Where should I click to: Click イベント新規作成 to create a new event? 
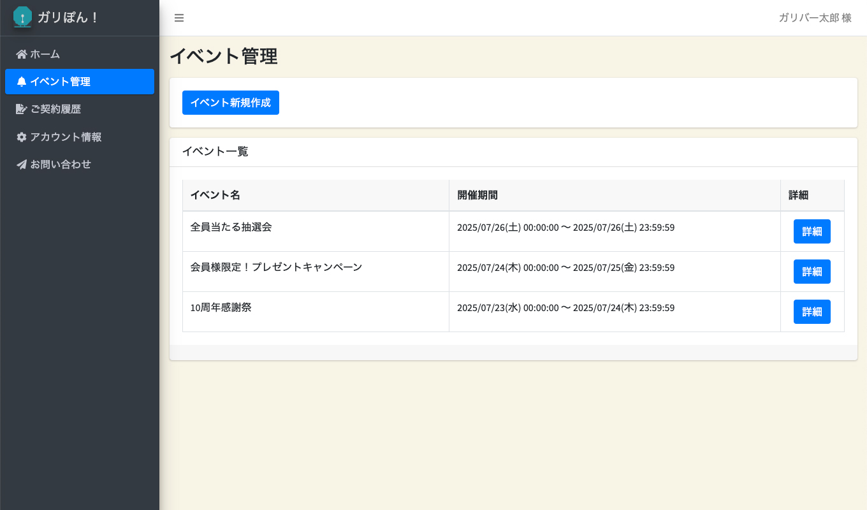point(230,102)
